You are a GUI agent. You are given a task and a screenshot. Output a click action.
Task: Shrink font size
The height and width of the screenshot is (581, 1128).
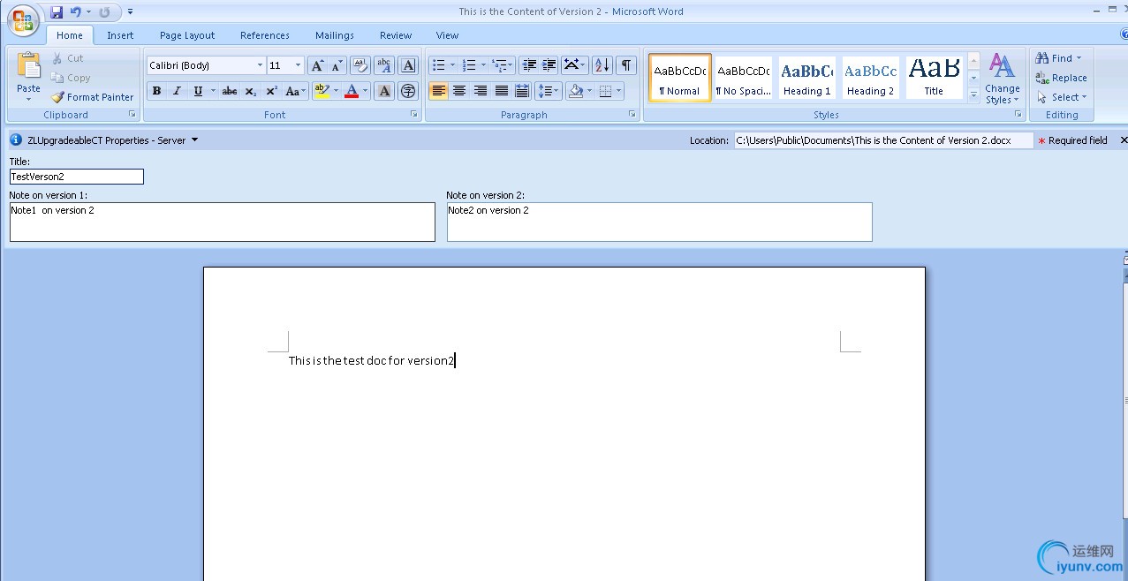[x=337, y=65]
